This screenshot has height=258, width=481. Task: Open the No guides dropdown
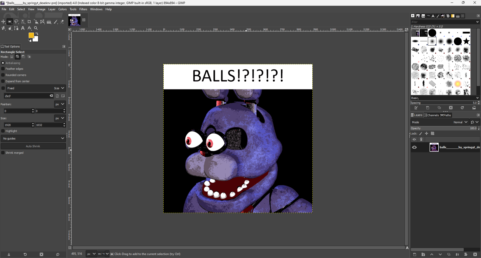tap(33, 138)
